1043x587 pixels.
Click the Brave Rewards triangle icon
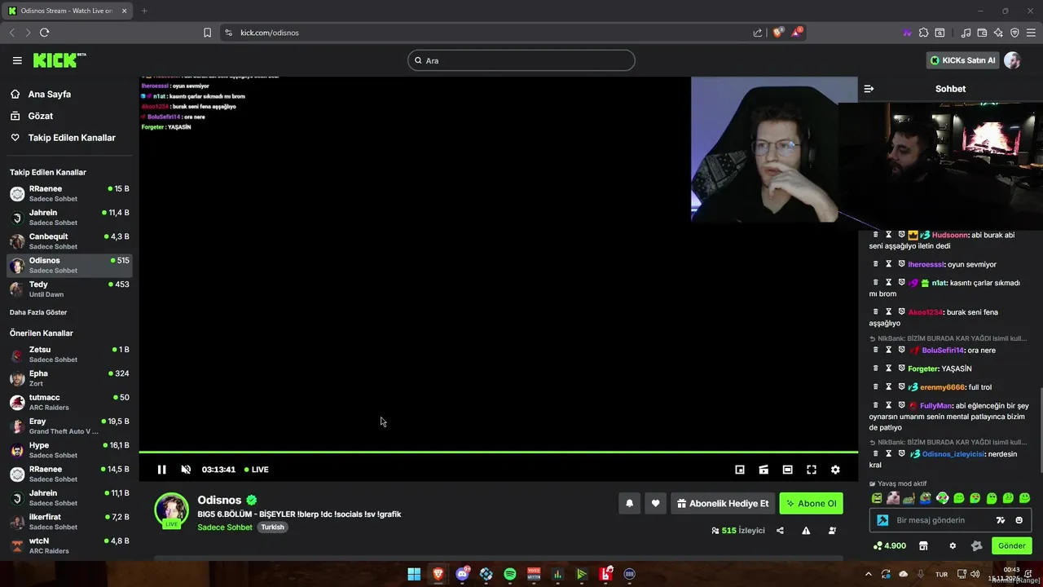796,33
